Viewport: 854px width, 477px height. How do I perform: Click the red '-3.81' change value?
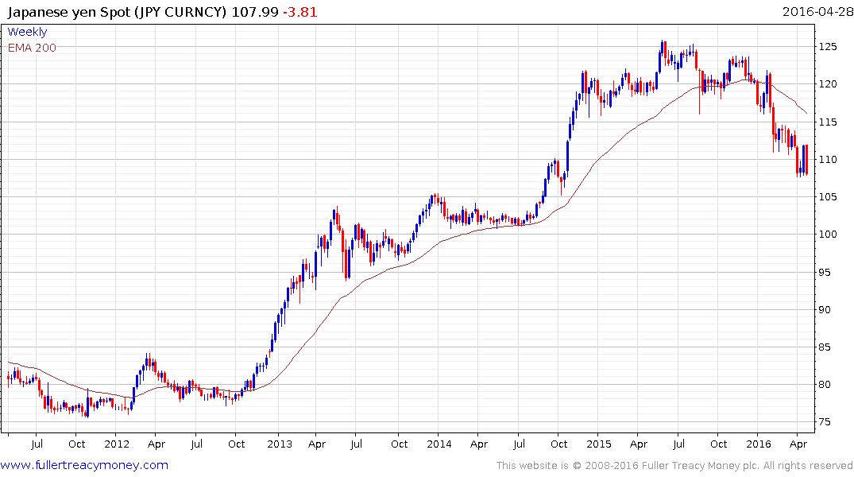tap(300, 12)
